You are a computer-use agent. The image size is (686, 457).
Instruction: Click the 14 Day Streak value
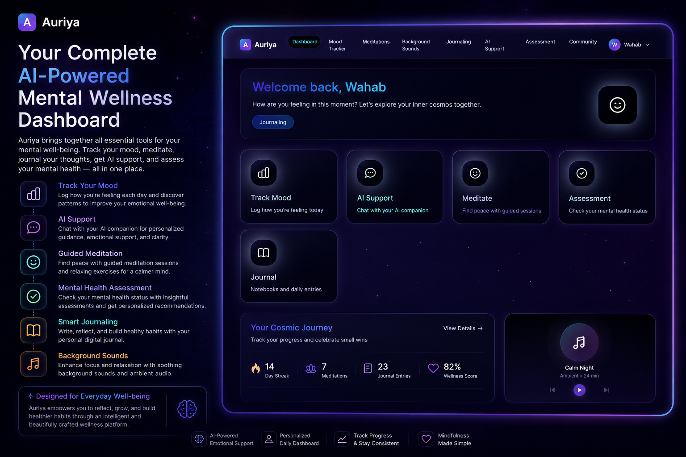click(x=269, y=366)
